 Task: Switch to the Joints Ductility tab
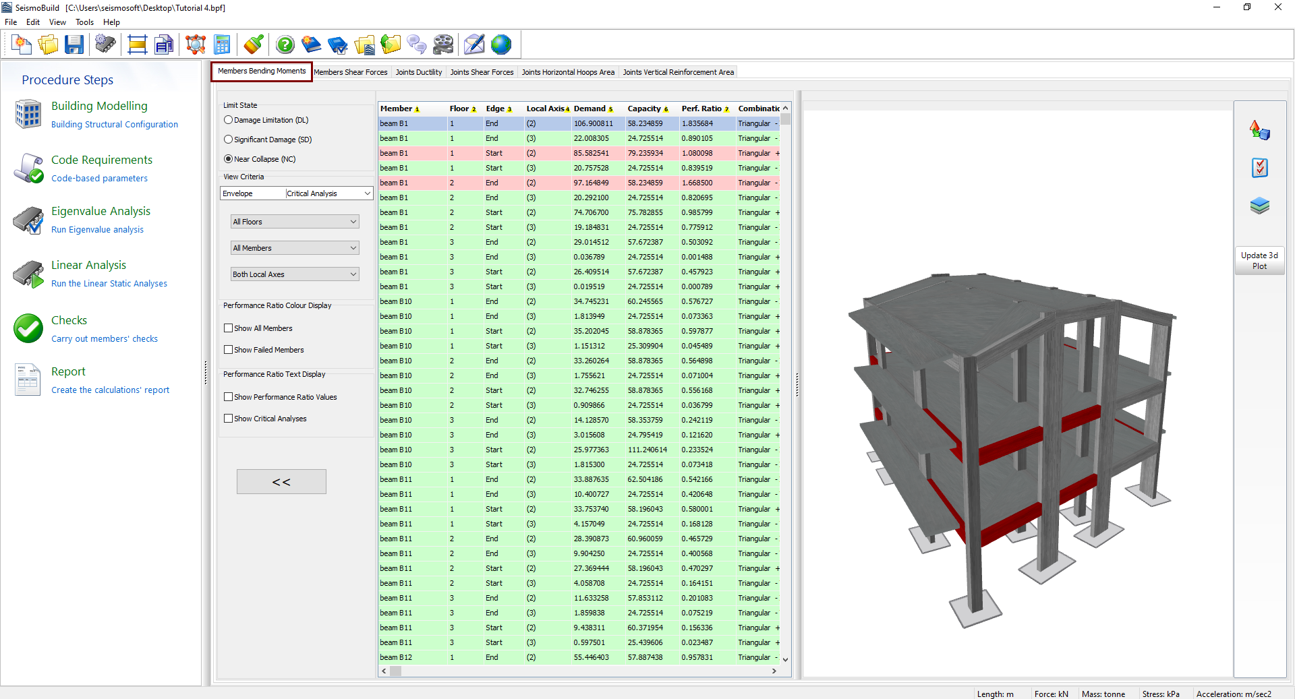pos(418,72)
